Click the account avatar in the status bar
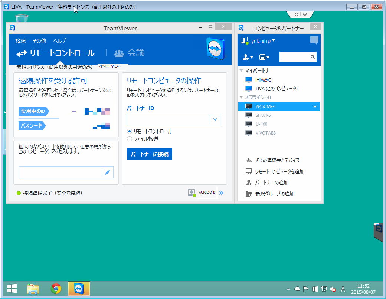The width and height of the screenshot is (386, 299). [192, 193]
